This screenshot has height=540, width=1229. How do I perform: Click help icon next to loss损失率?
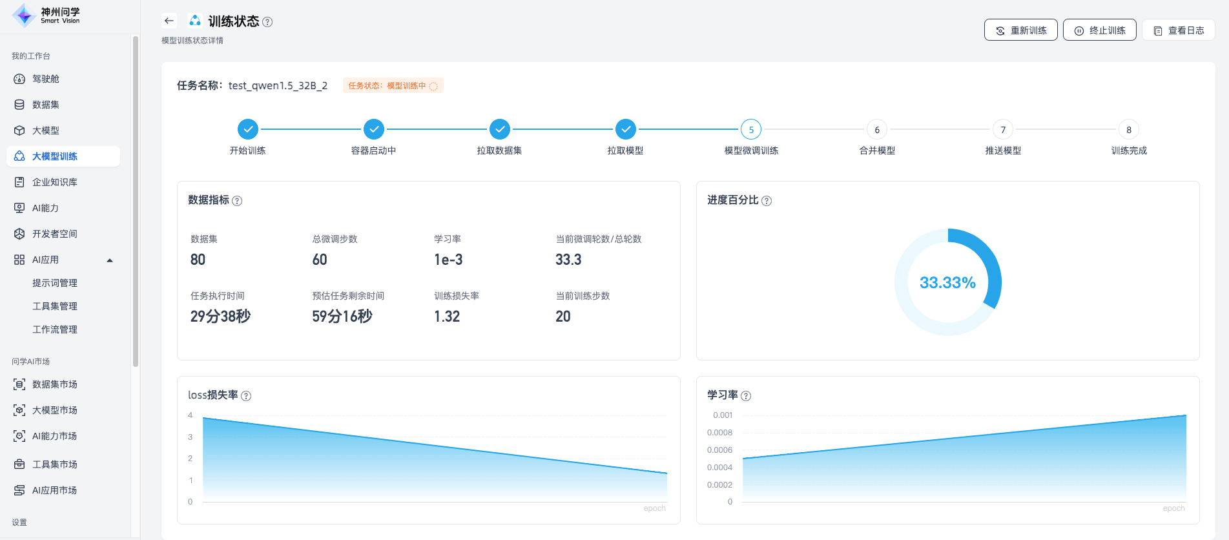(x=246, y=396)
